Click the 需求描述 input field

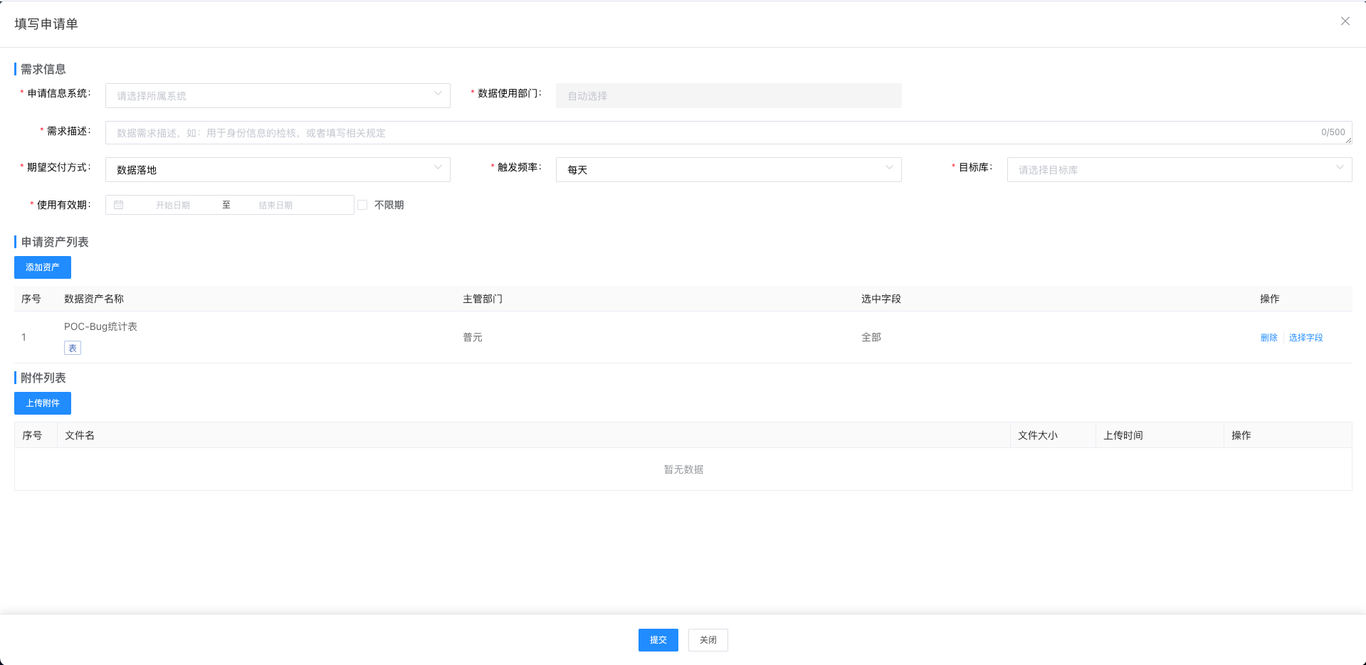641,132
